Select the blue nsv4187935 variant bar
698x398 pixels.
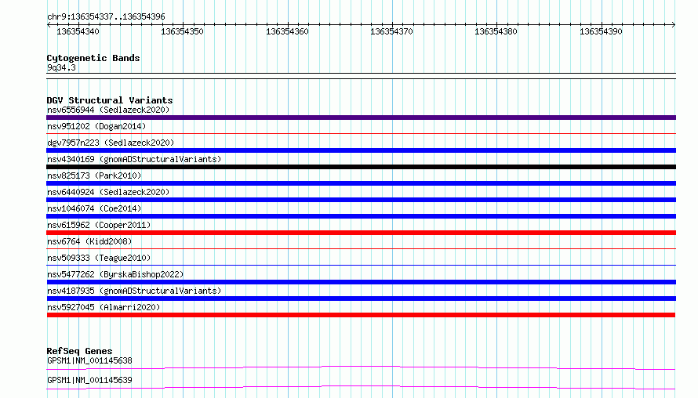[x=361, y=298]
